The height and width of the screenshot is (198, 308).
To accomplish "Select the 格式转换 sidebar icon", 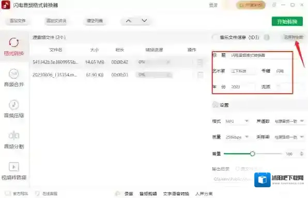I will tap(14, 42).
